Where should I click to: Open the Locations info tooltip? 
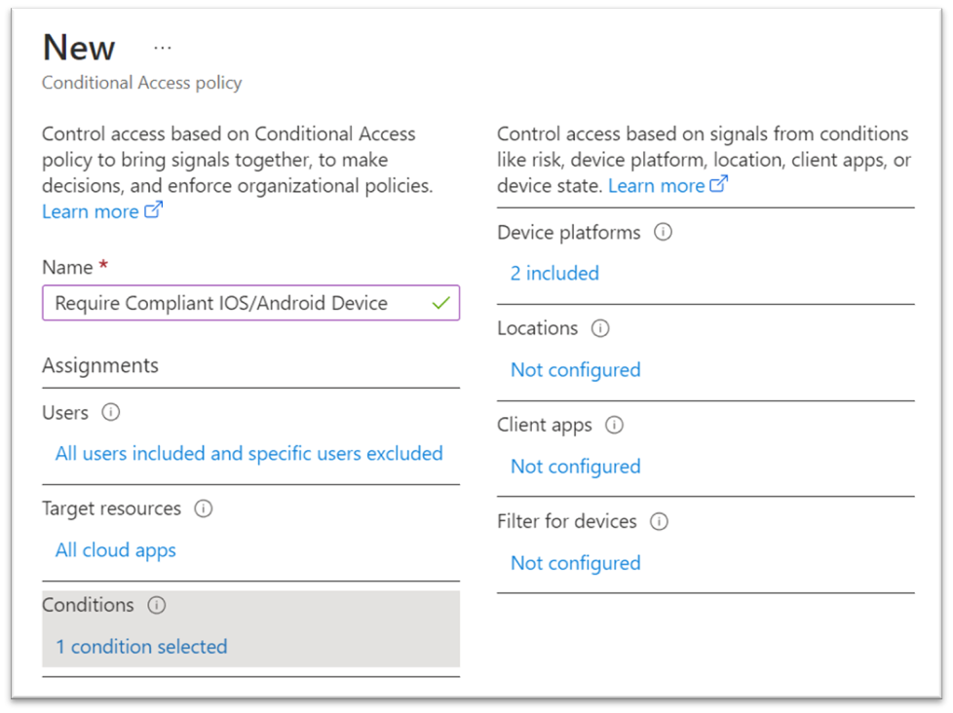(x=601, y=329)
